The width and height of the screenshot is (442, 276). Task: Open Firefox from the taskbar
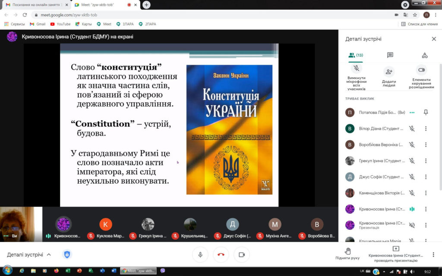[56, 271]
